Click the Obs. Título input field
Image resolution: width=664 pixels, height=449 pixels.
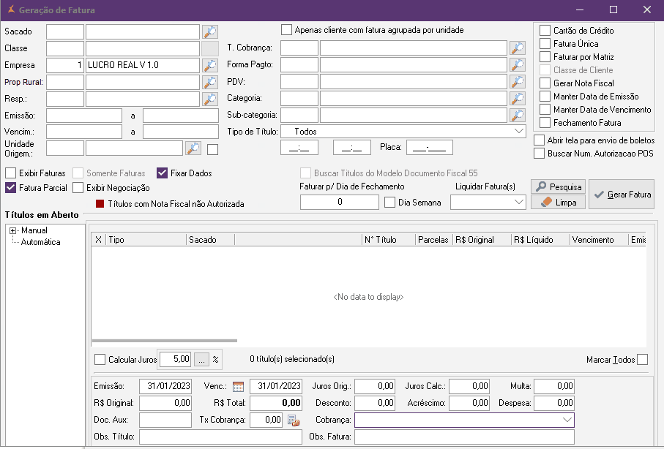coord(220,437)
